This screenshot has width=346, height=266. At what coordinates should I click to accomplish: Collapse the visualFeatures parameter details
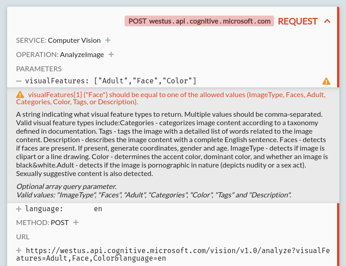point(19,81)
